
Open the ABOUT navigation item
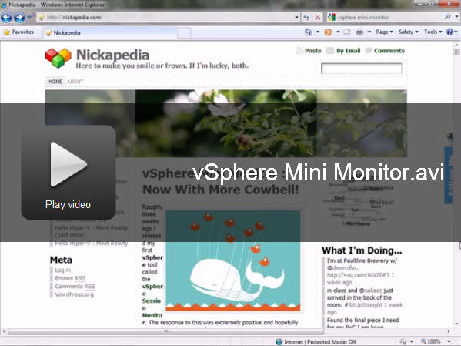tap(75, 82)
